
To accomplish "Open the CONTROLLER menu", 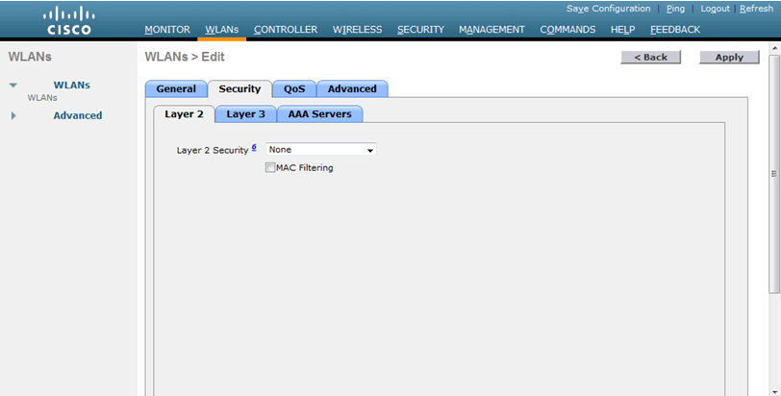I will pyautogui.click(x=285, y=30).
